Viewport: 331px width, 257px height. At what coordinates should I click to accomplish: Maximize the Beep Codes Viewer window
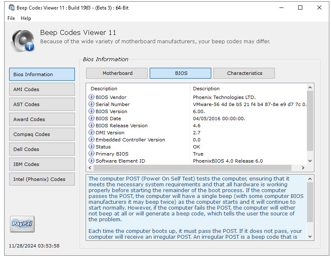[300, 8]
